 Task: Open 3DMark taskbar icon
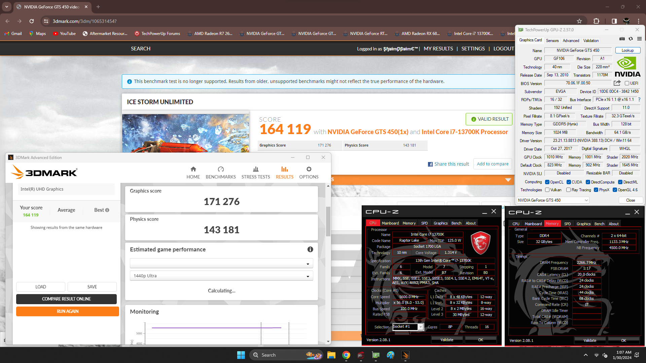(x=405, y=355)
